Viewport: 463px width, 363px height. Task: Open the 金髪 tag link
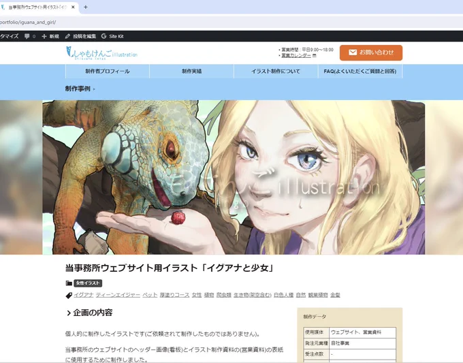click(335, 295)
